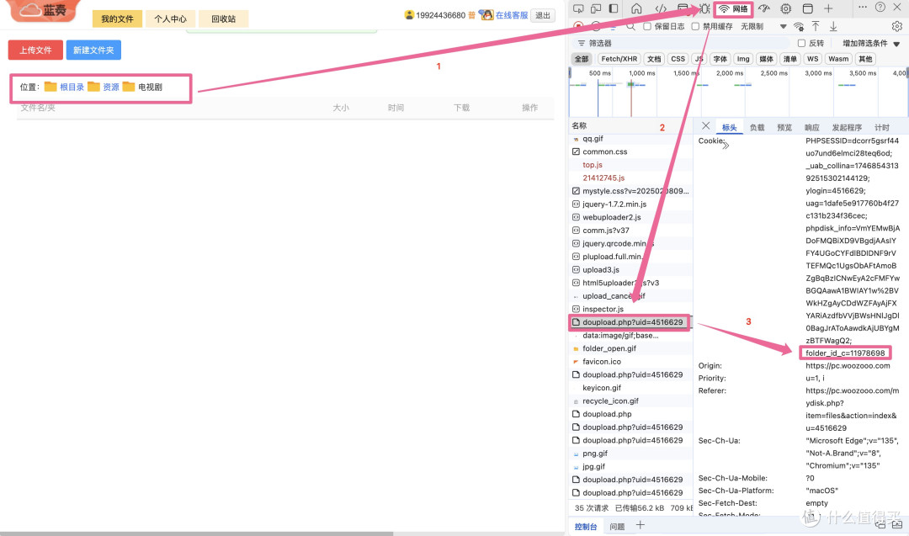The width and height of the screenshot is (909, 536).
Task: Open network conditions wifi-gear icon
Action: [x=799, y=26]
